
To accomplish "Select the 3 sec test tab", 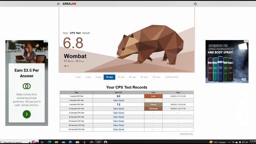I will point(88,77).
